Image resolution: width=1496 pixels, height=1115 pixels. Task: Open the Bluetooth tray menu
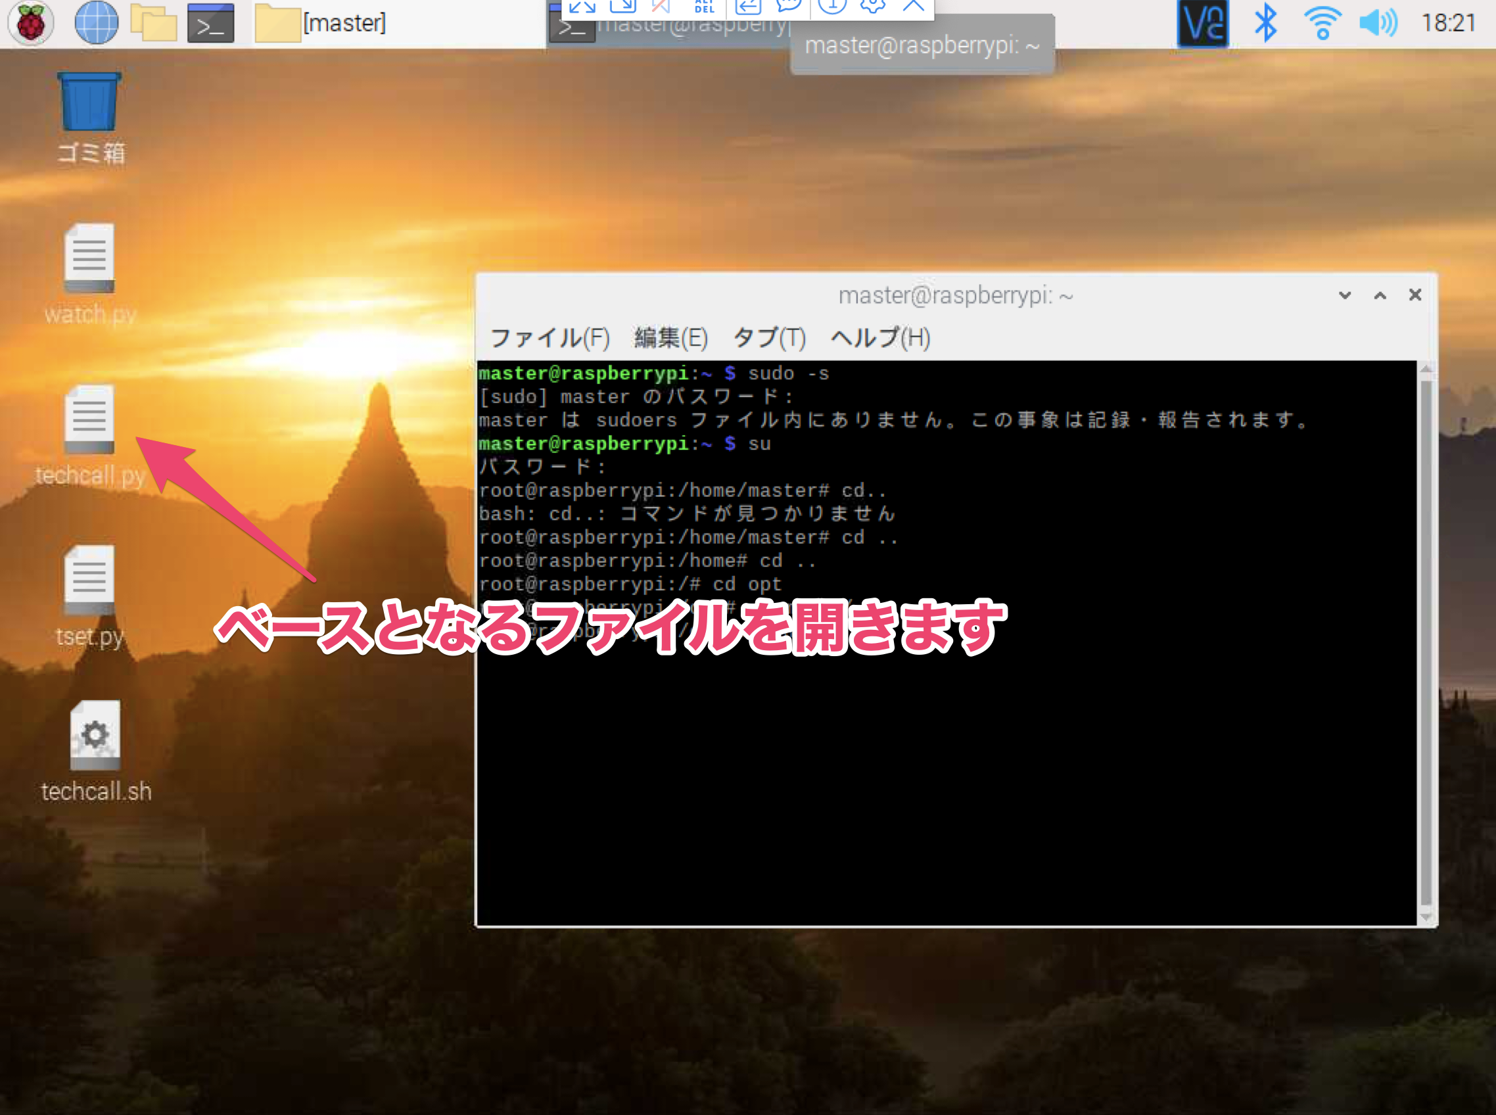point(1265,23)
